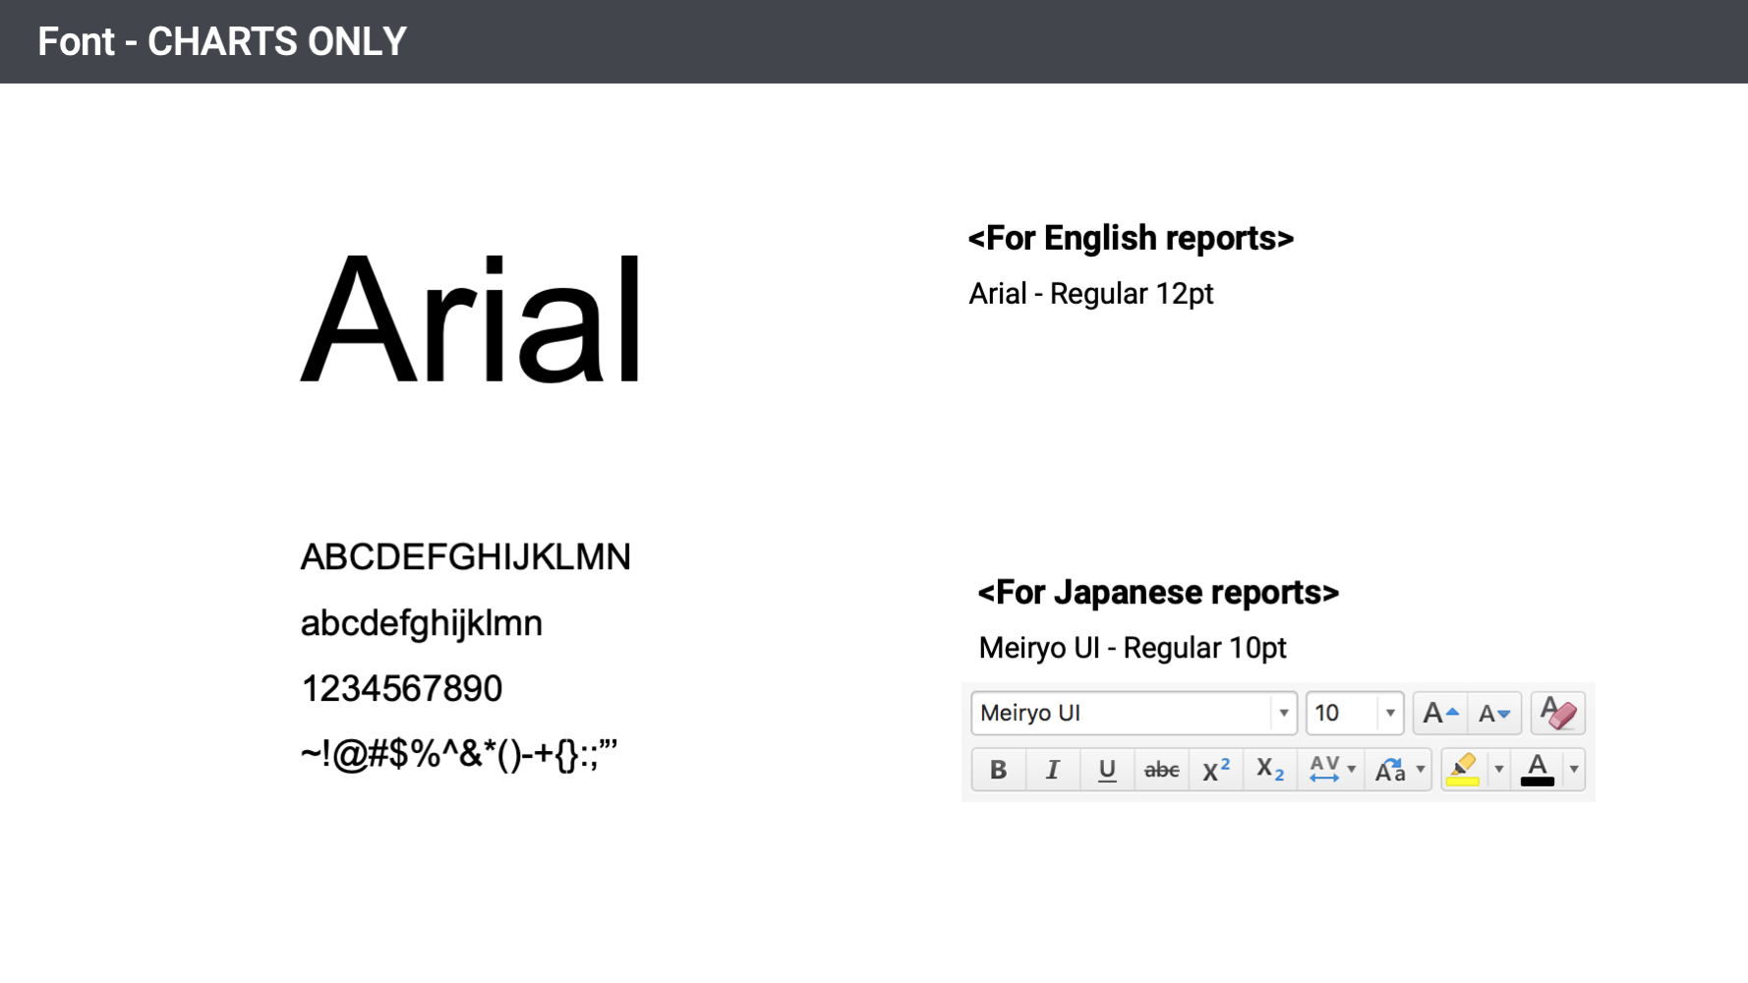
Task: Decrease font size with small A button
Action: pyautogui.click(x=1494, y=714)
